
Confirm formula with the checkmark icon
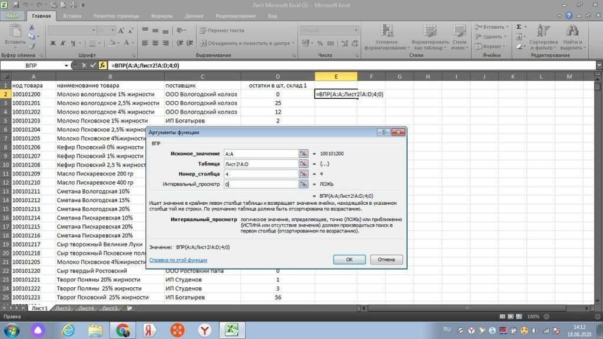(92, 65)
